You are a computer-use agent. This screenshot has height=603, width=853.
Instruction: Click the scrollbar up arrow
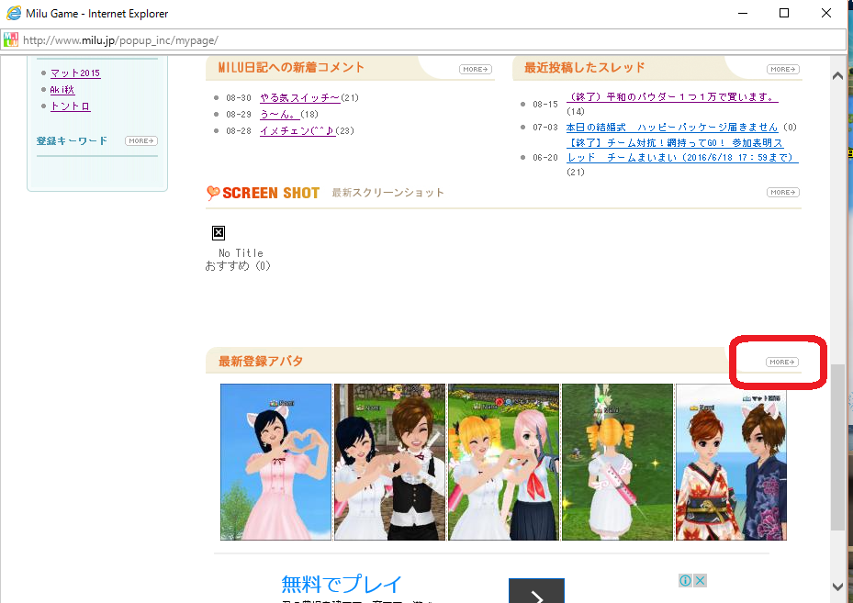tap(837, 75)
